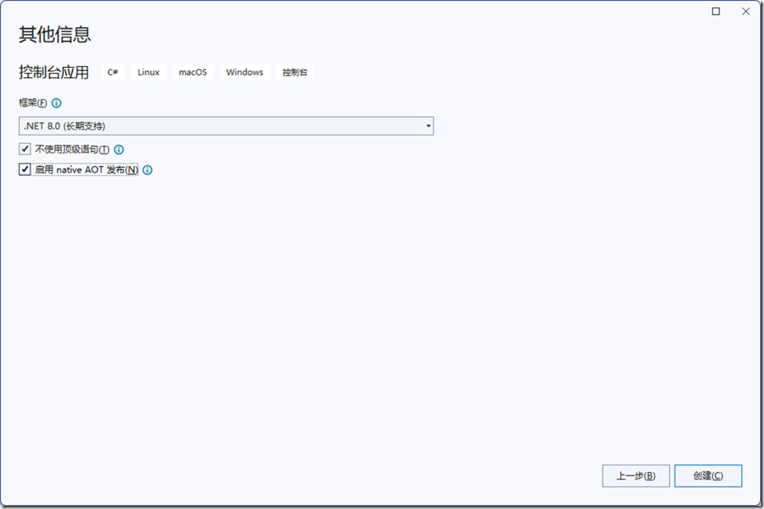Maximize the 其他信息 dialog window
This screenshot has height=509, width=764.
click(x=716, y=11)
